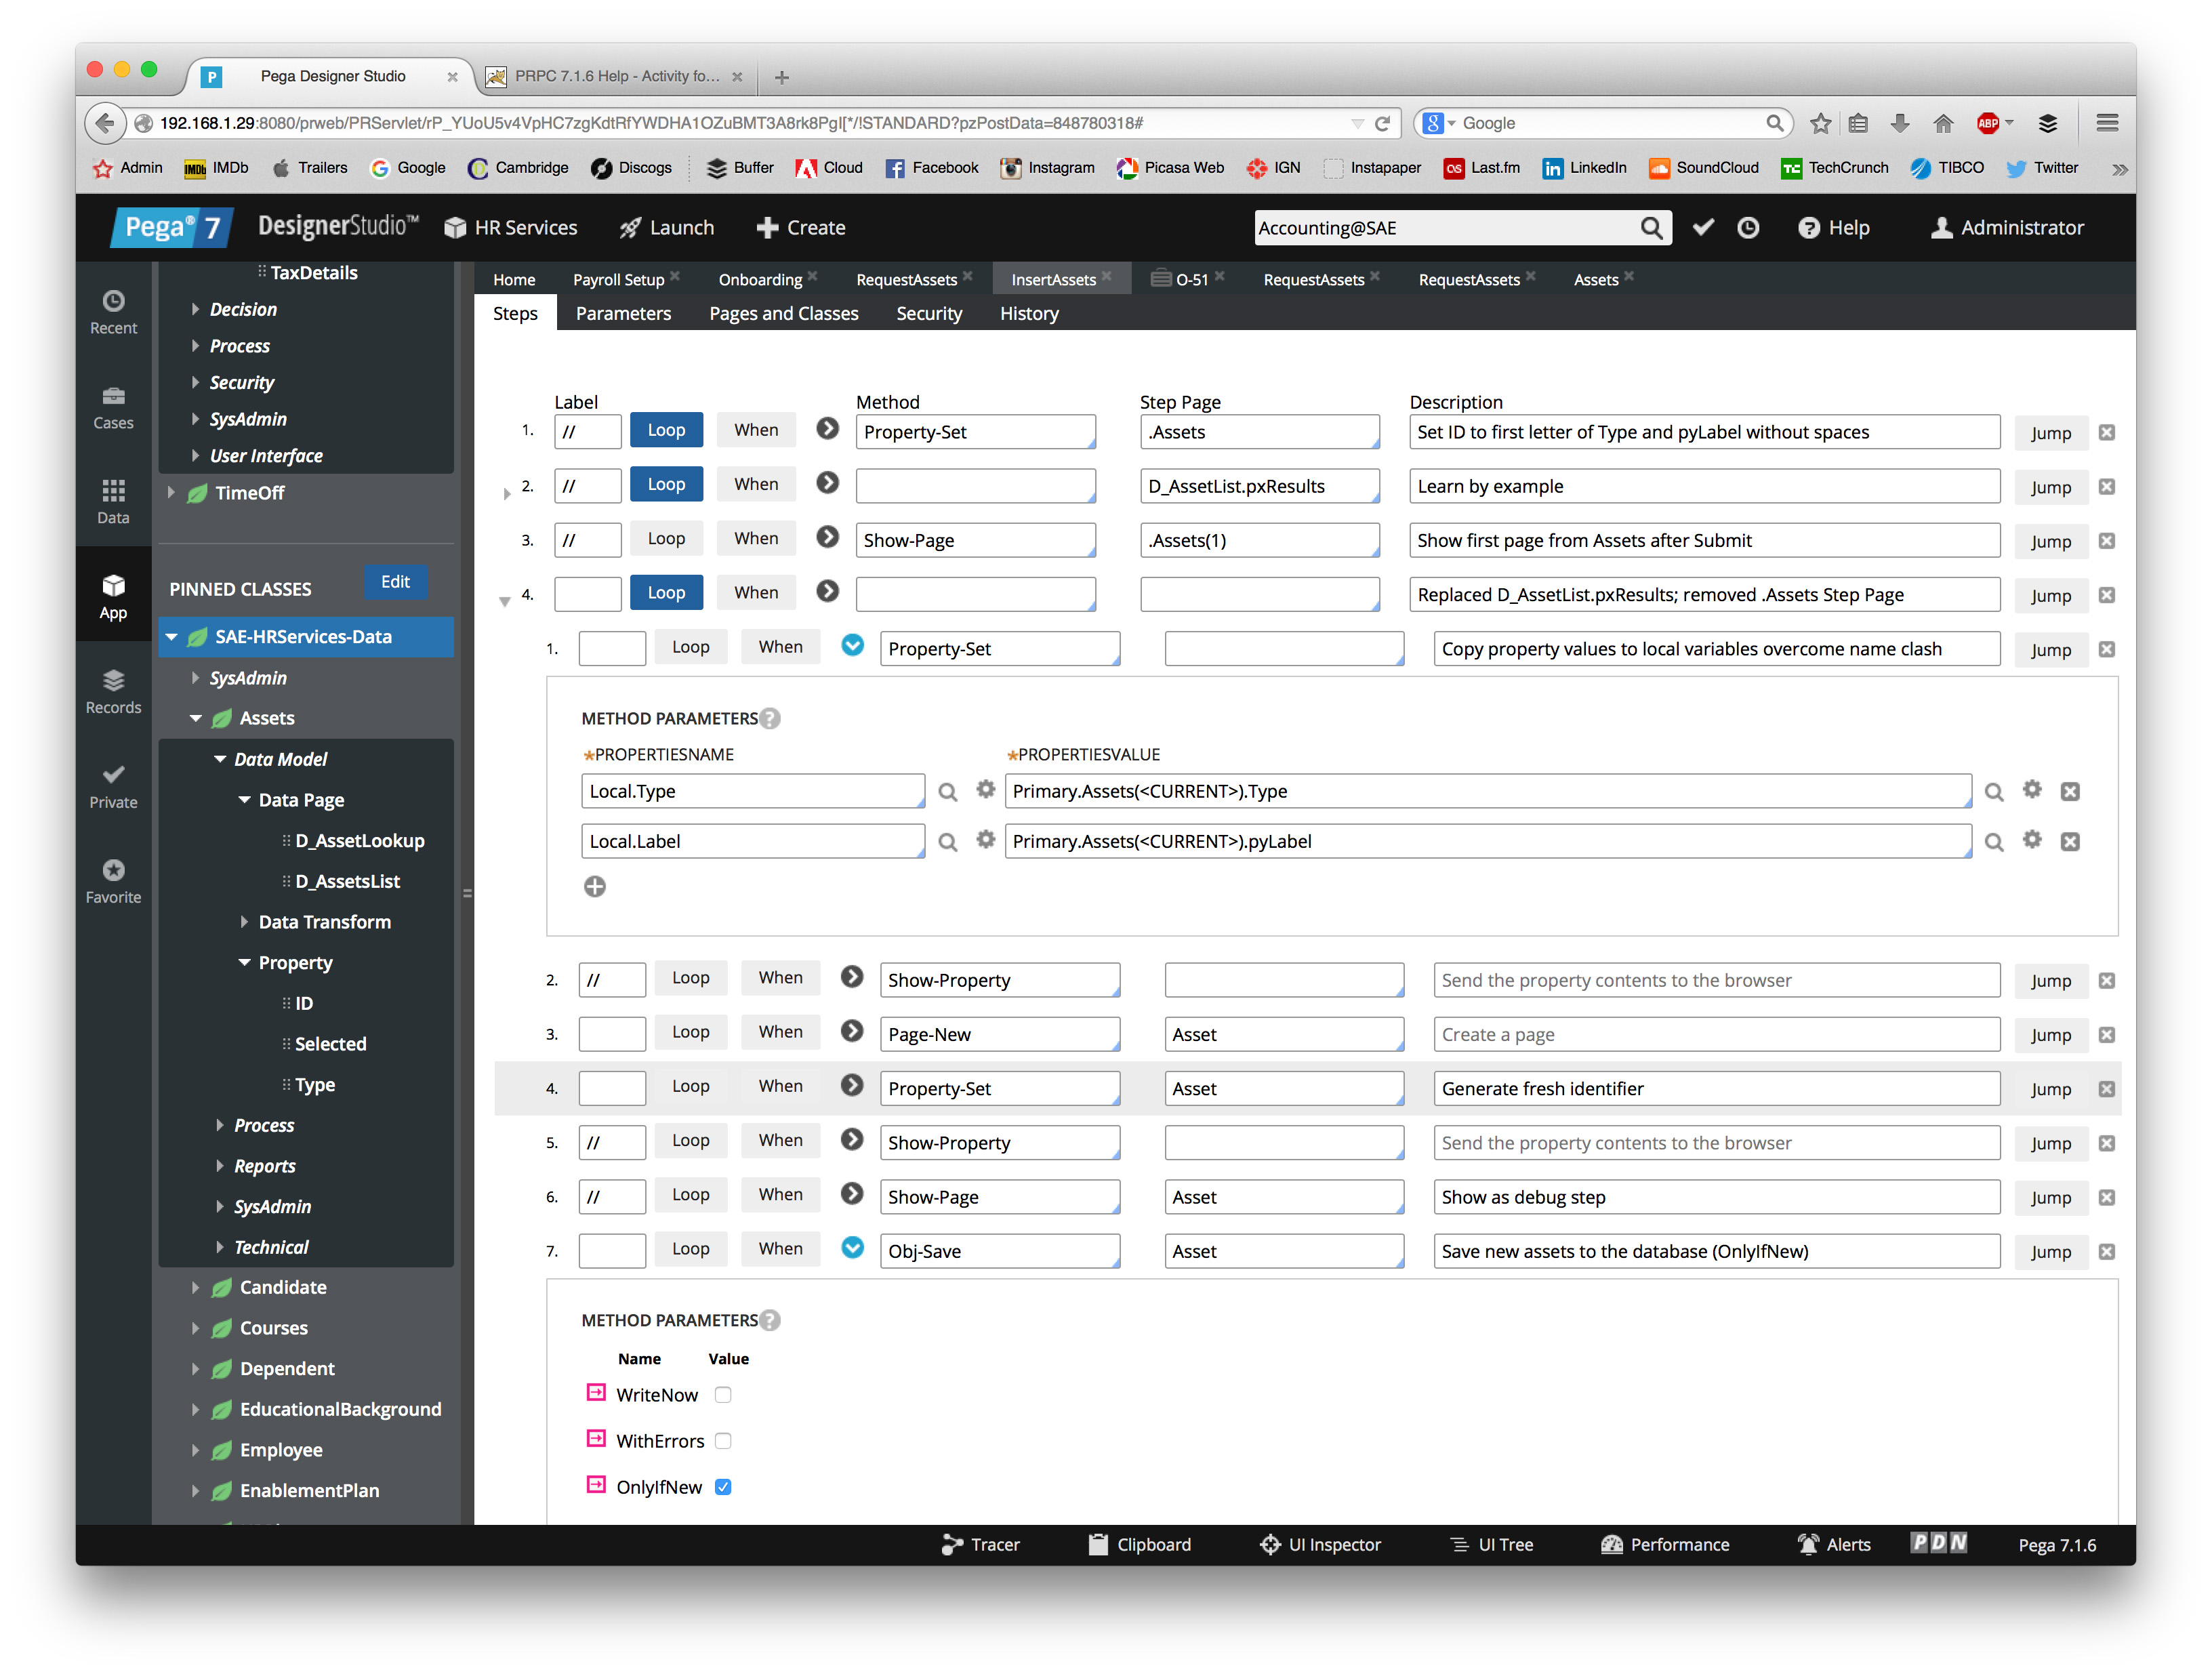
Task: Click the search magnifier in Accounting@SAE box
Action: click(x=1651, y=228)
